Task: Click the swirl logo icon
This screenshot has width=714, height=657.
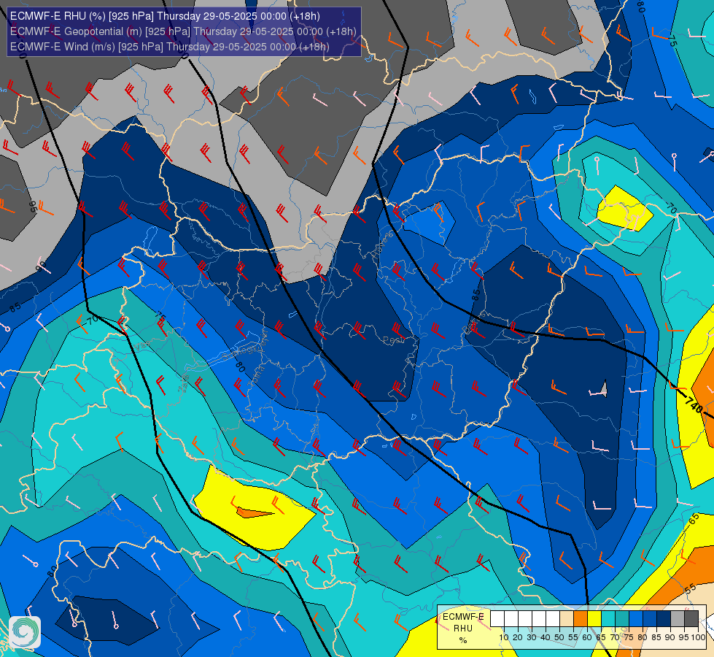Action: pos(25,632)
